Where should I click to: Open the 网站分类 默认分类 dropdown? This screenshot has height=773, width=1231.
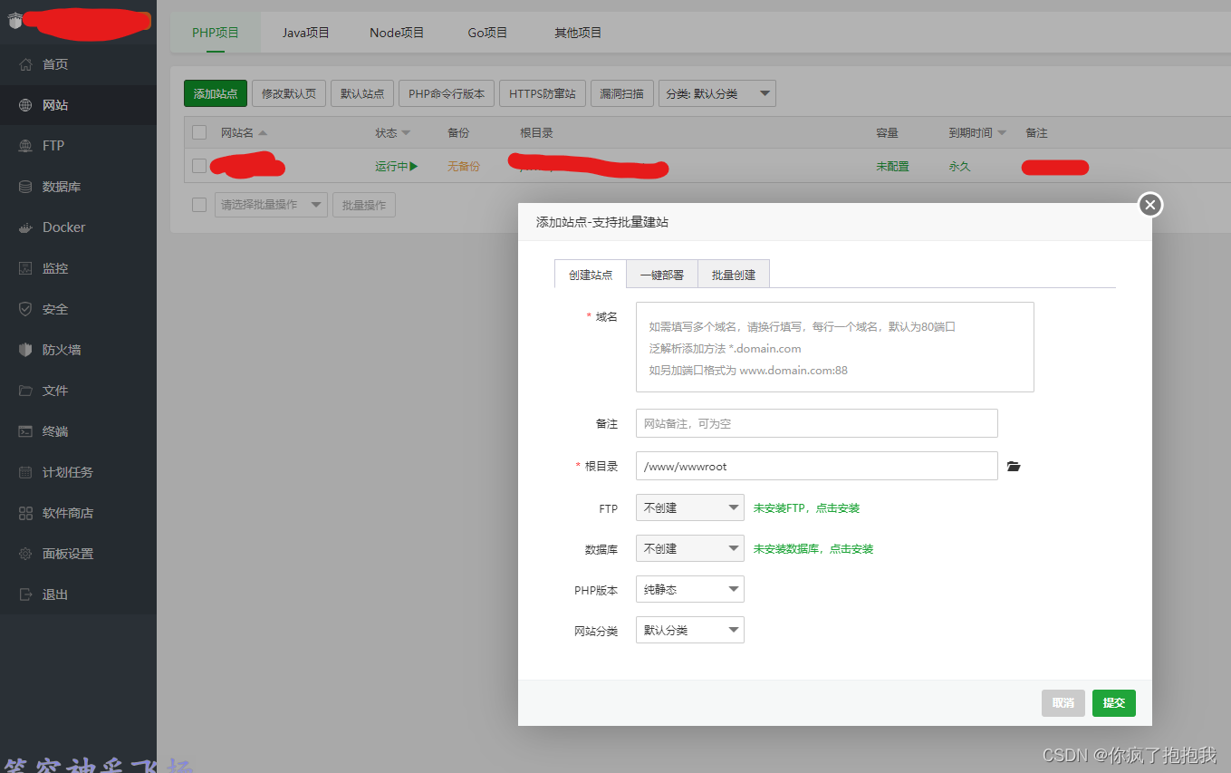coord(690,631)
